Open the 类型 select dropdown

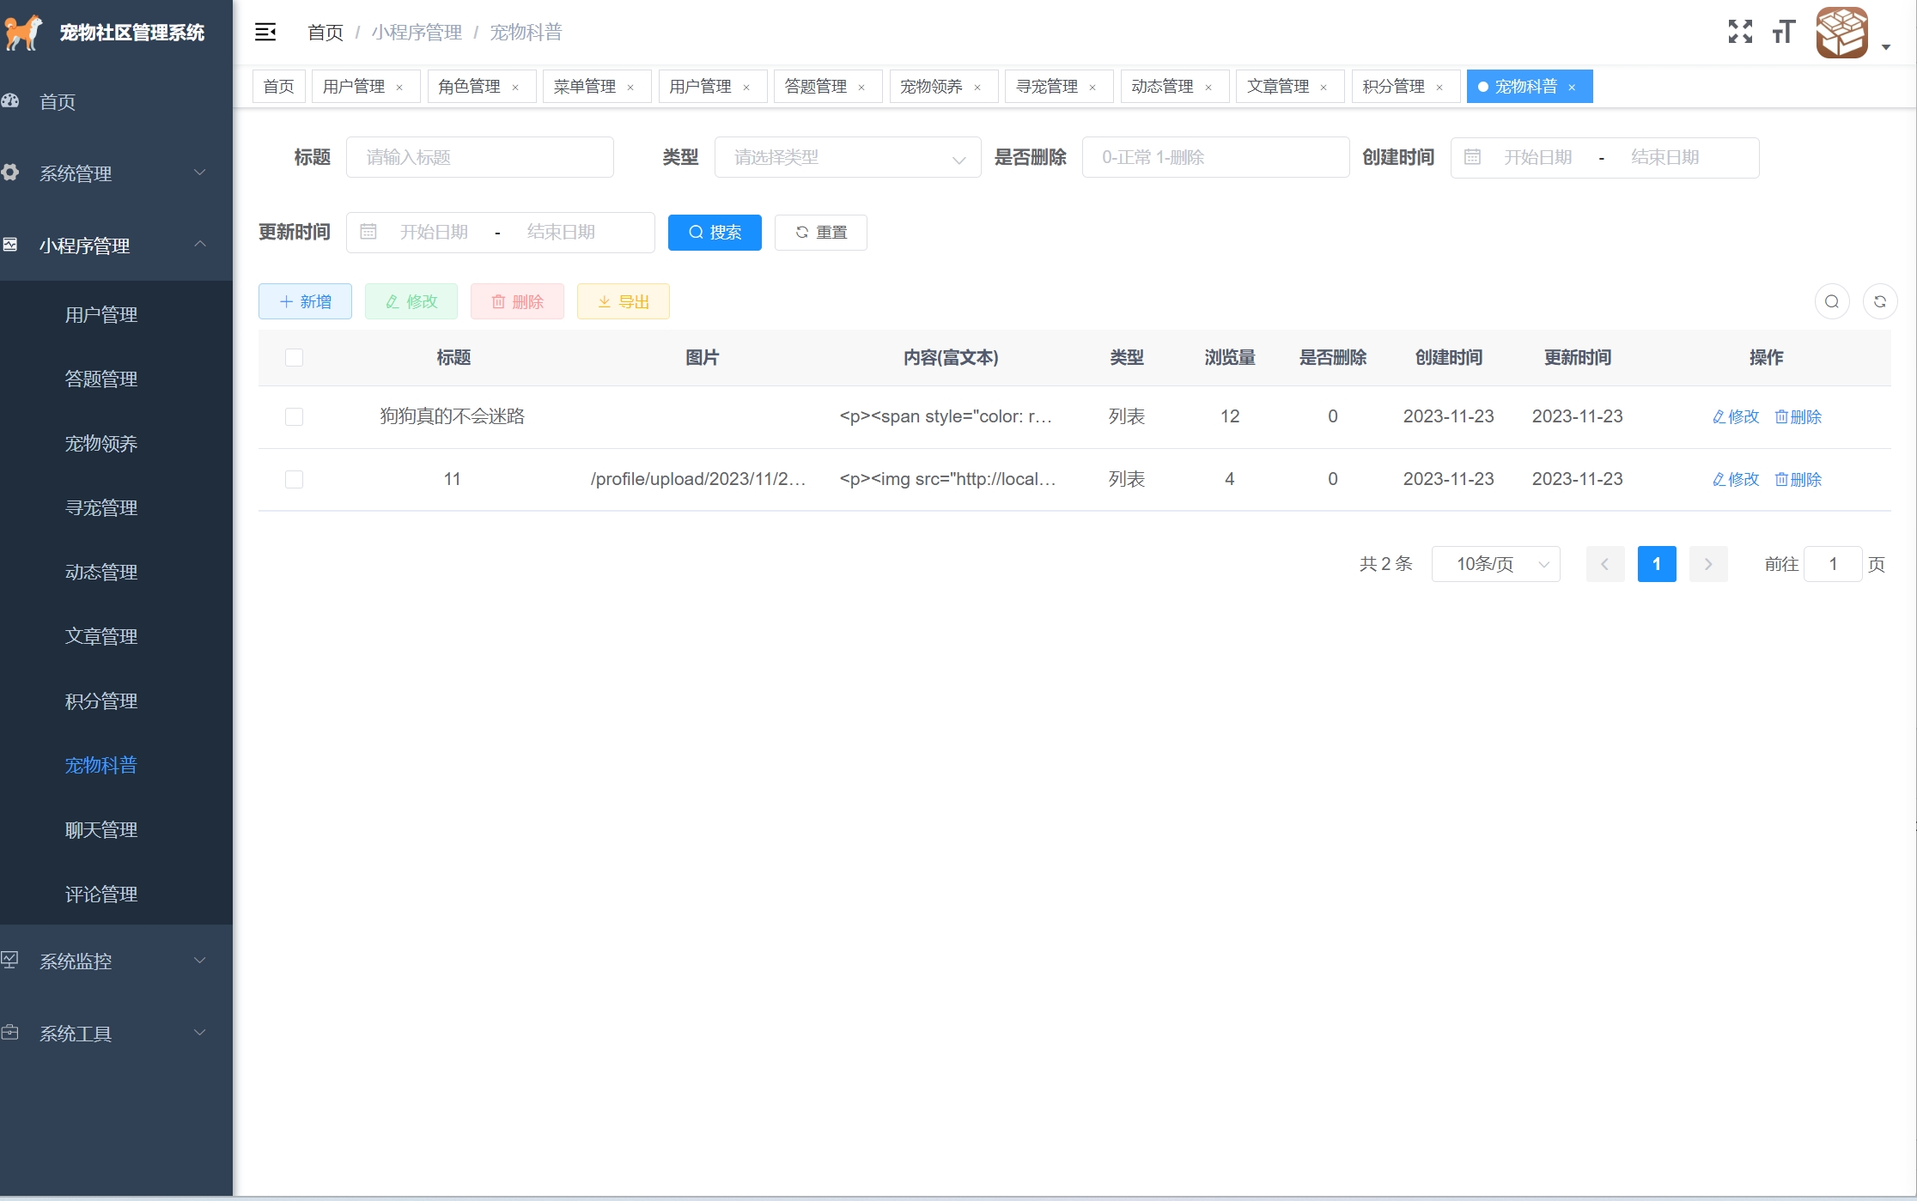pos(847,158)
